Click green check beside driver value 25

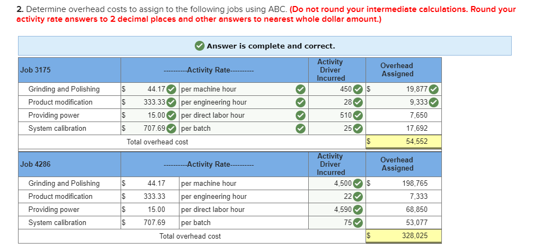358,129
